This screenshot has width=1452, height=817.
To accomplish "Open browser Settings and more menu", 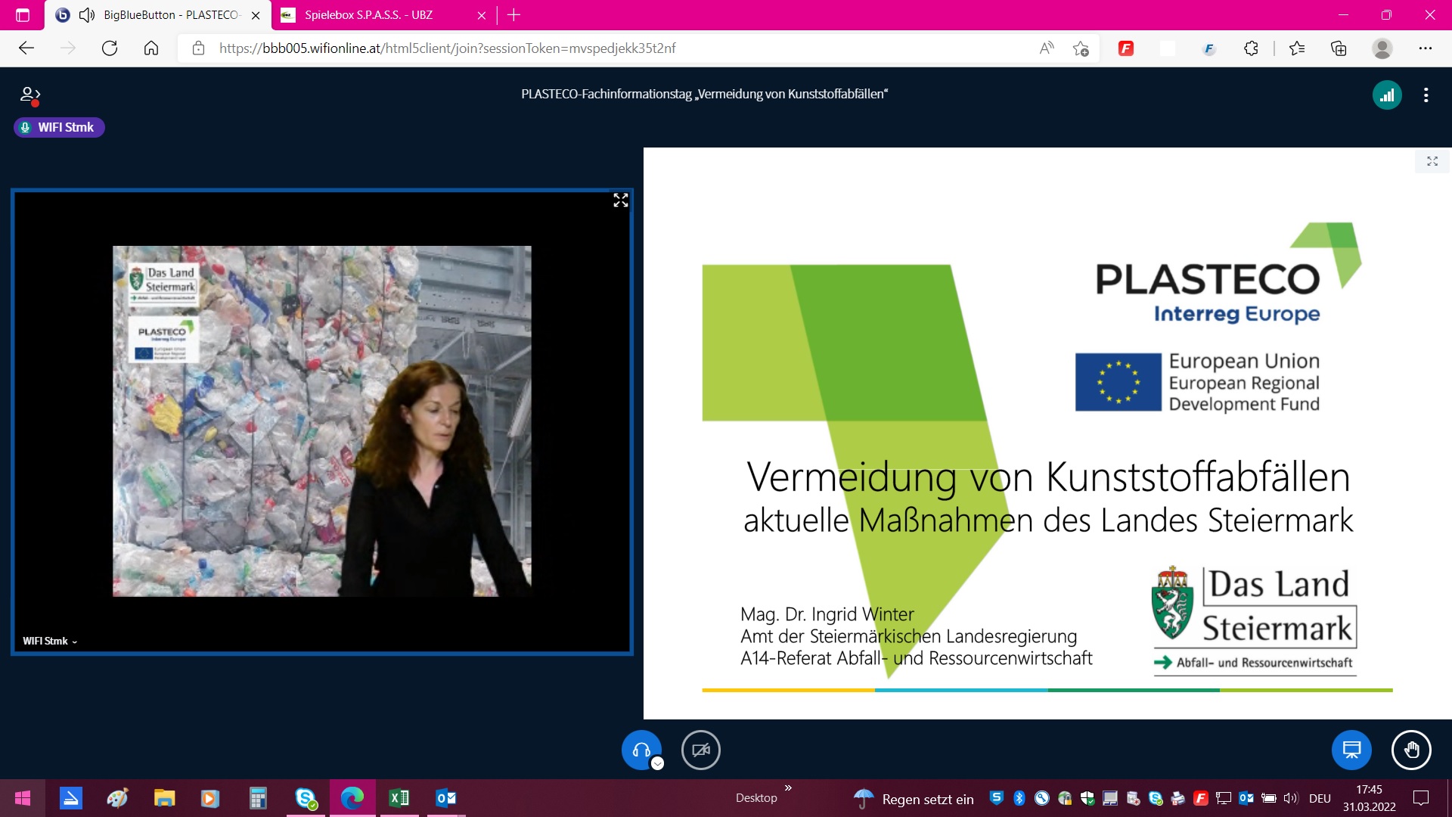I will coord(1426,48).
